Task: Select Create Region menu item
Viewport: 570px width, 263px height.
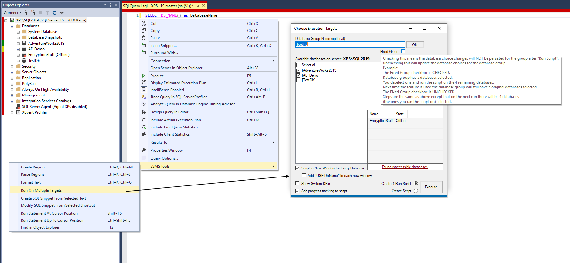Action: click(74, 167)
